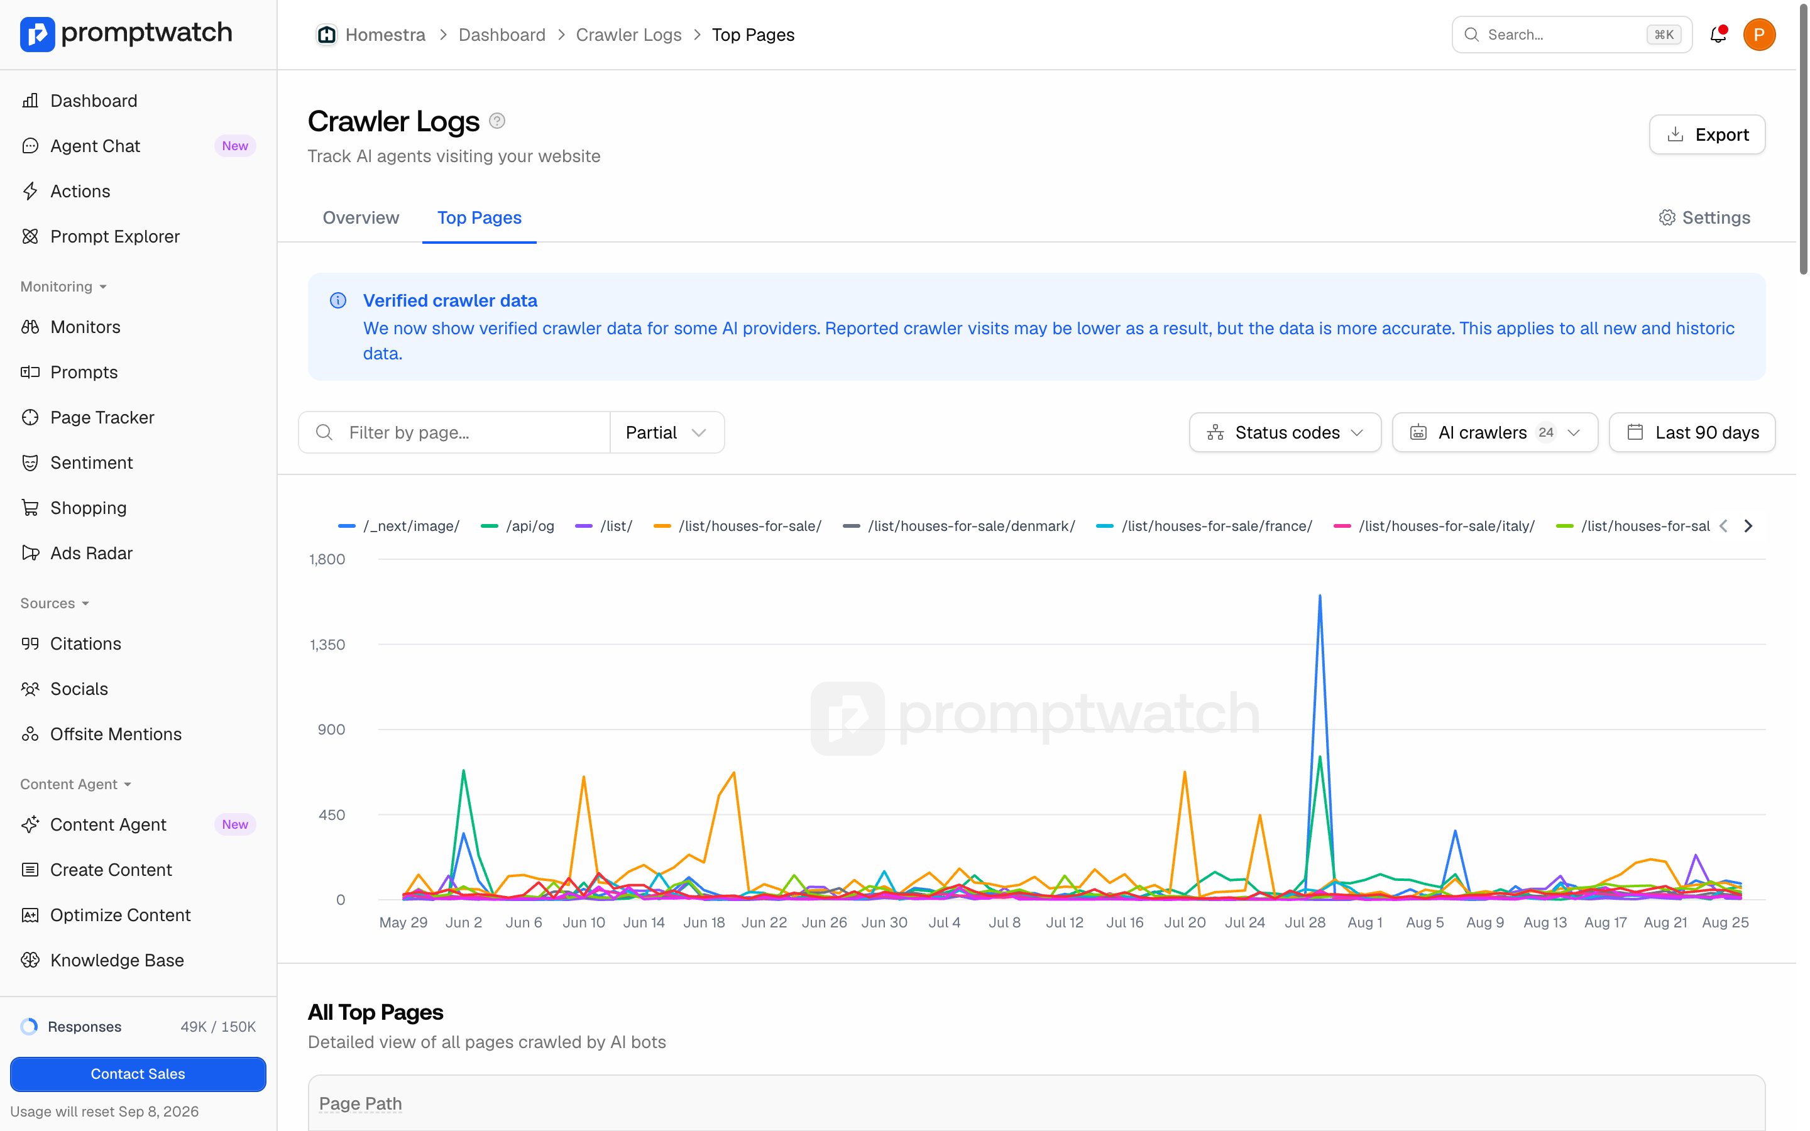This screenshot has height=1131, width=1810.
Task: Click the Contact Sales button
Action: coord(138,1073)
